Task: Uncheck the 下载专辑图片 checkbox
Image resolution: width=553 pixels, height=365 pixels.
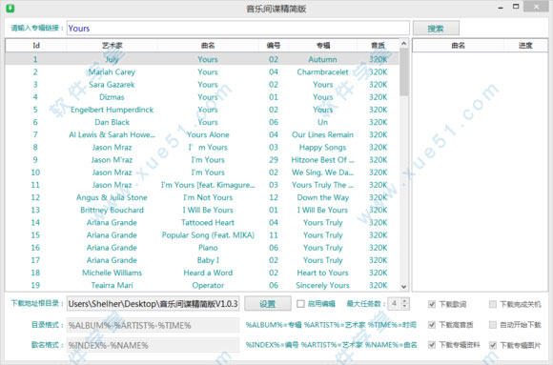Action: (x=493, y=345)
